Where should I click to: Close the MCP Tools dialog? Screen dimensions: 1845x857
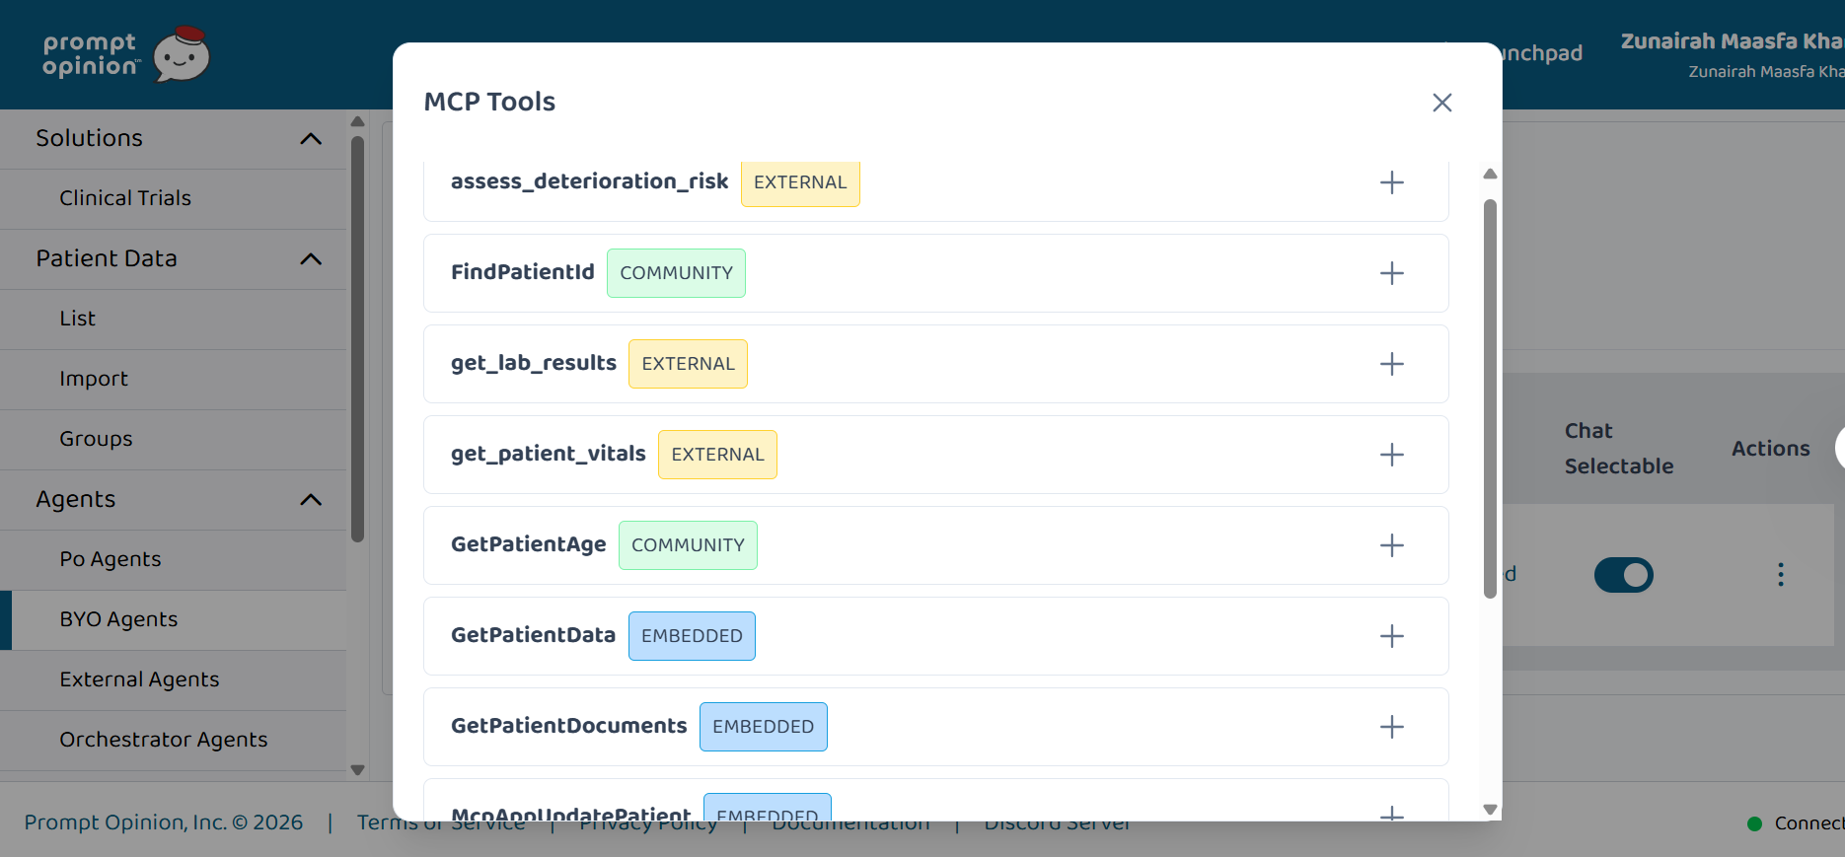pyautogui.click(x=1441, y=103)
